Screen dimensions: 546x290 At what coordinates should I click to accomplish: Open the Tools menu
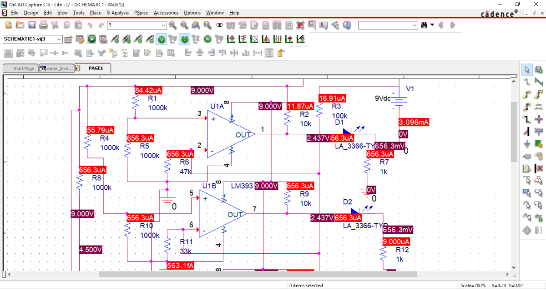(79, 13)
